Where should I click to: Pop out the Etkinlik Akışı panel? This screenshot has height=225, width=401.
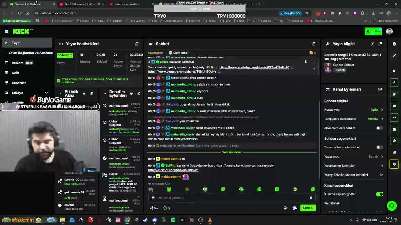coord(91,93)
